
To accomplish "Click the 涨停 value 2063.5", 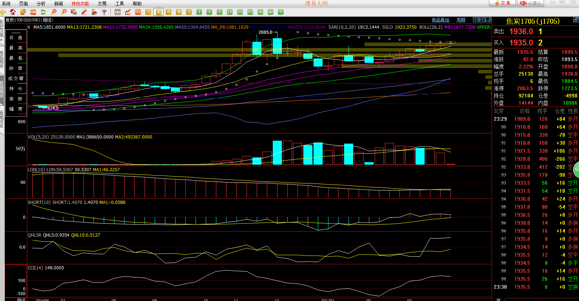I will pos(525,88).
